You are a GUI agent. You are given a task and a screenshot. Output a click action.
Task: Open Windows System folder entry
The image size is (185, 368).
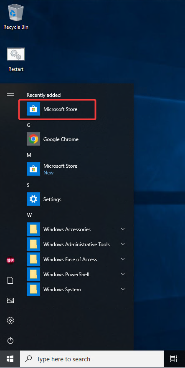point(76,290)
